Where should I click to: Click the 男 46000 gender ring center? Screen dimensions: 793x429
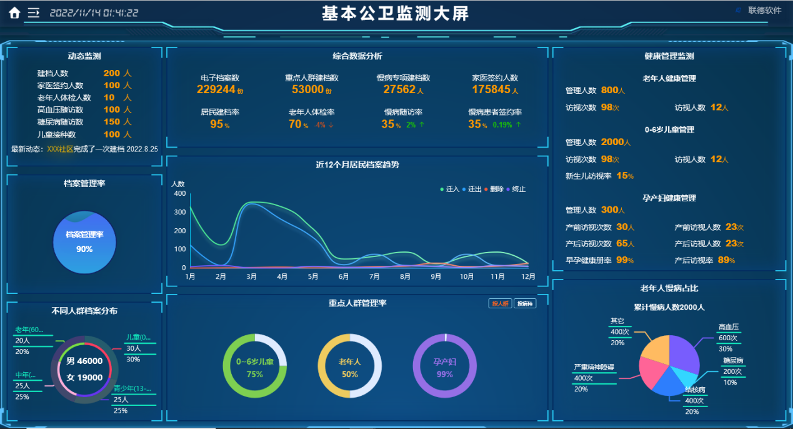[84, 361]
